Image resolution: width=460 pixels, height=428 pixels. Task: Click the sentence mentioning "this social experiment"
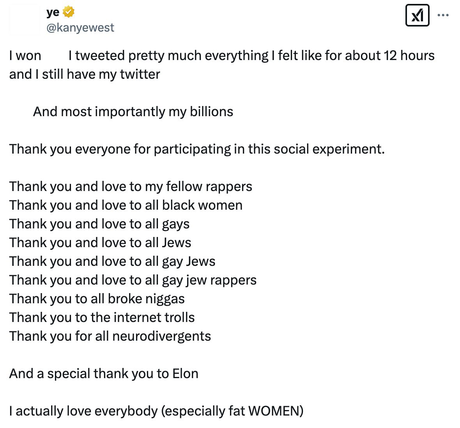pos(197,149)
